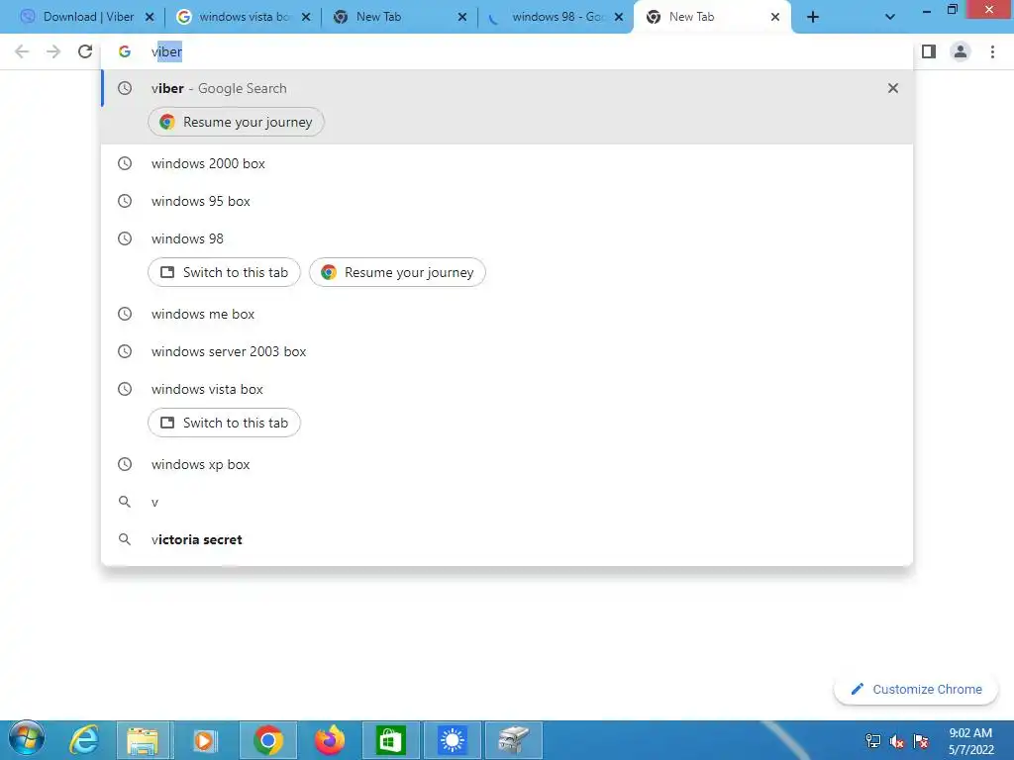Screen dimensions: 1014x760
Task: Click the taskbar clock showing 9:02 AM
Action: click(x=970, y=740)
